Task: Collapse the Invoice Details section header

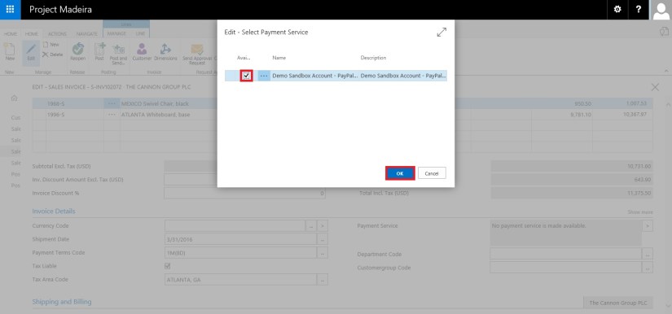Action: 54,212
